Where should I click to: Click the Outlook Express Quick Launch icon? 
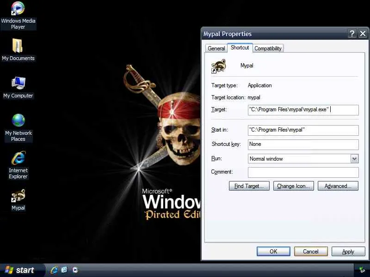tap(64, 270)
